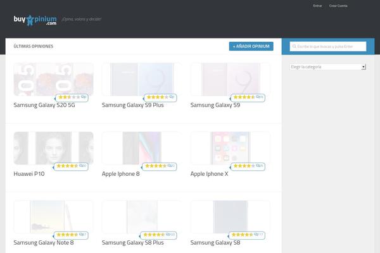380x253 pixels.
Task: Click the Apple Iphone X title
Action: click(210, 174)
